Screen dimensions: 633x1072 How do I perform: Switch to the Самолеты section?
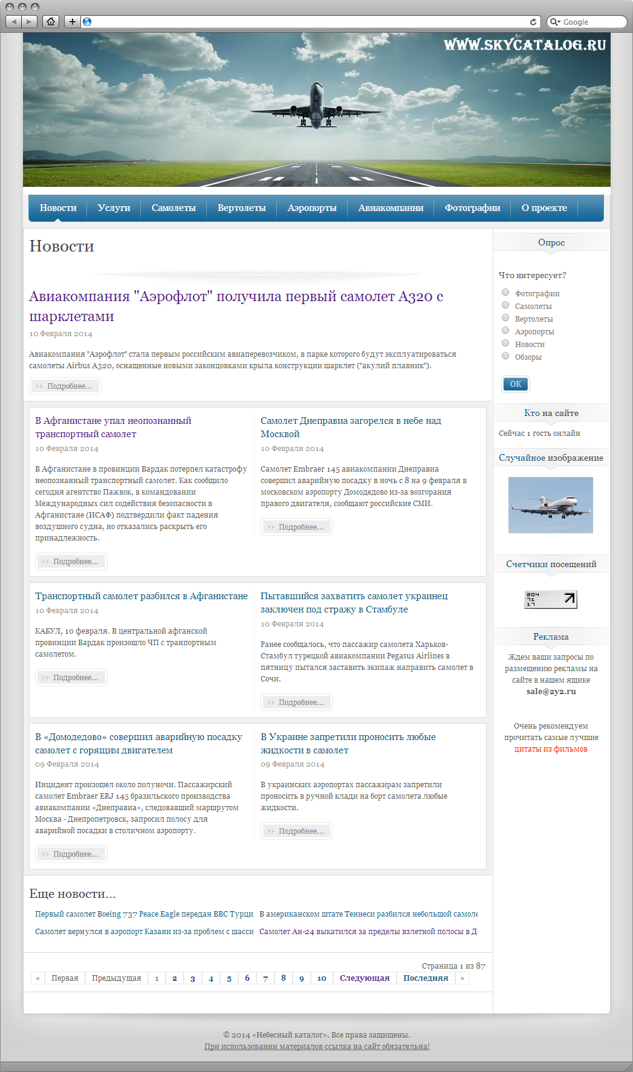pos(174,208)
